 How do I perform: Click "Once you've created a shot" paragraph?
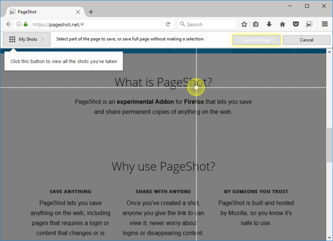(x=163, y=218)
